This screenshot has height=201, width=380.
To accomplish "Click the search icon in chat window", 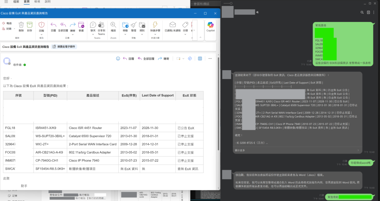I will click(362, 12).
